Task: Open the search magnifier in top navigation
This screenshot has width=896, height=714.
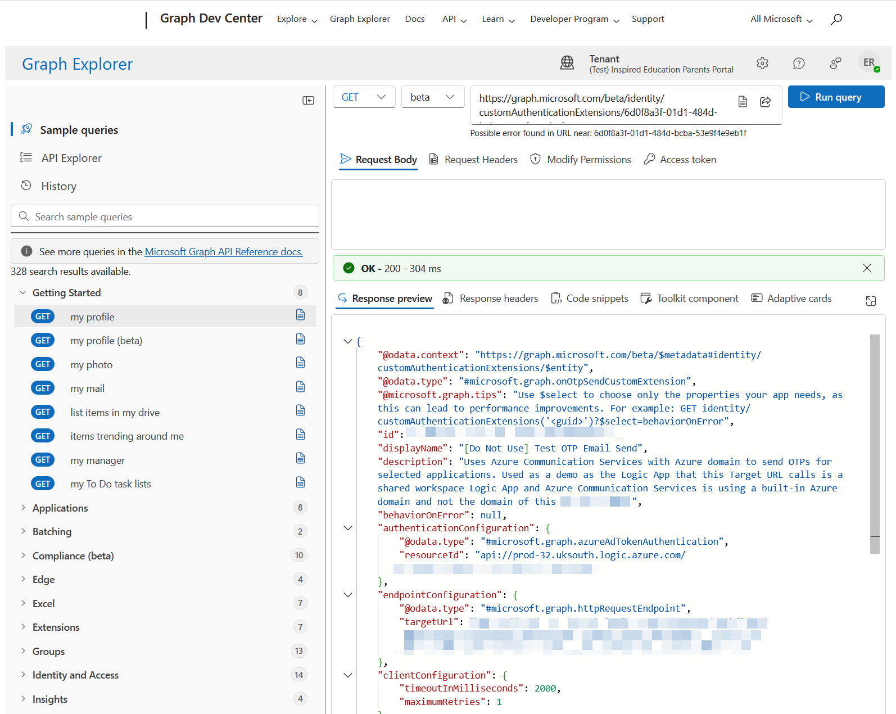Action: pos(836,19)
